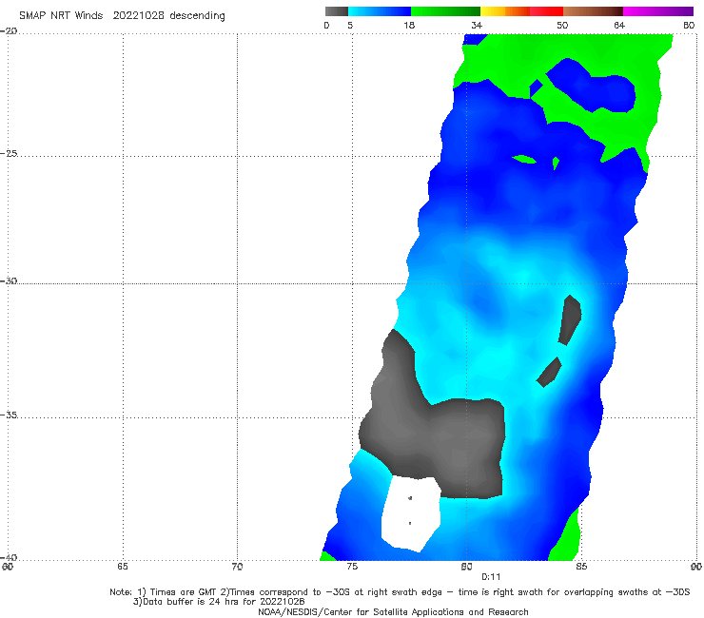Click the latitude axis label '-30'

click(9, 280)
